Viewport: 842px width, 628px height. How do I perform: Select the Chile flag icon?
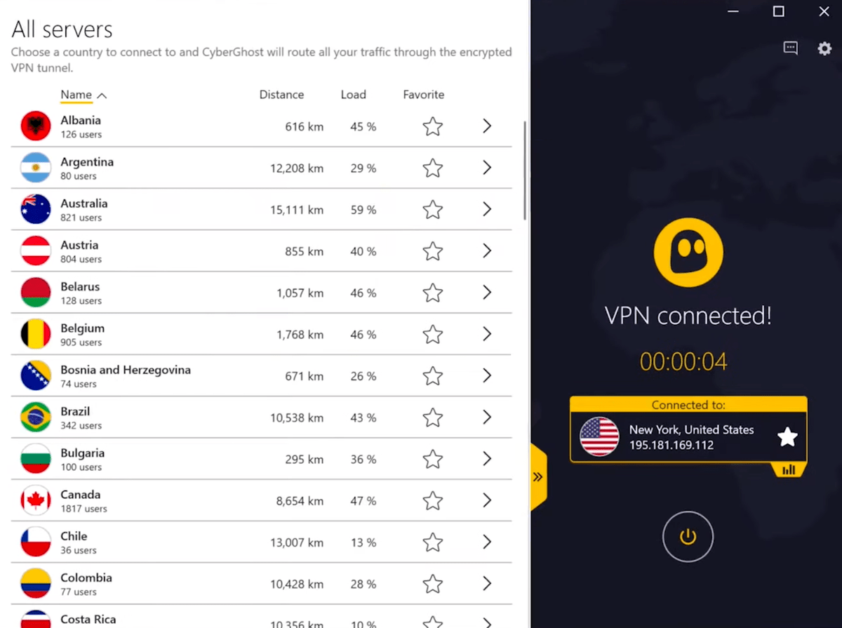(x=35, y=542)
